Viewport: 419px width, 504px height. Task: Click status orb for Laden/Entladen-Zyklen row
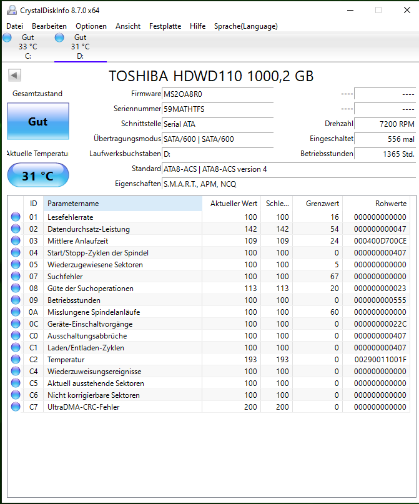16,347
